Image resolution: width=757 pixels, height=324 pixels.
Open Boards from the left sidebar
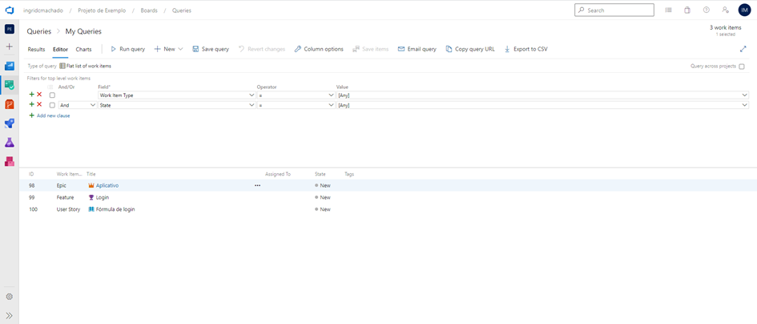(10, 84)
